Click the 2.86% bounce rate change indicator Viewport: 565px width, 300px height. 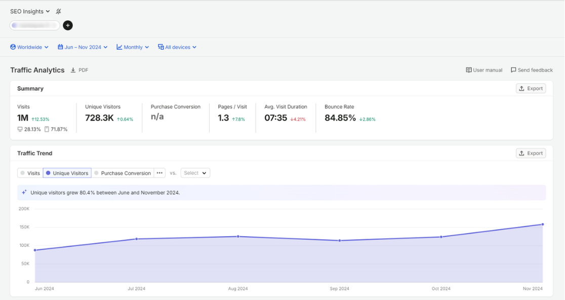tap(367, 120)
